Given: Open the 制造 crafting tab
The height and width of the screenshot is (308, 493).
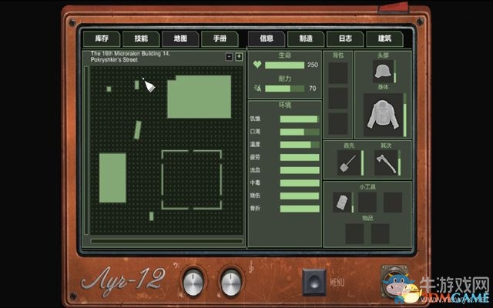Looking at the screenshot, I should pos(306,38).
